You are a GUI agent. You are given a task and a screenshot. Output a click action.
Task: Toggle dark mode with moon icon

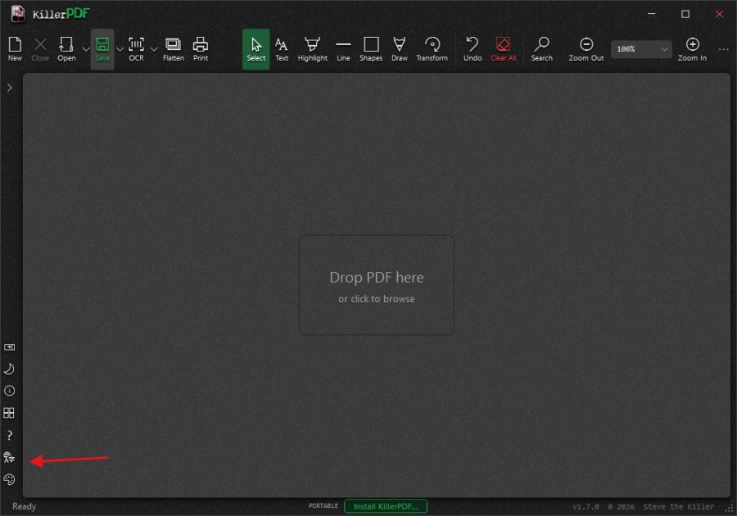click(x=9, y=369)
